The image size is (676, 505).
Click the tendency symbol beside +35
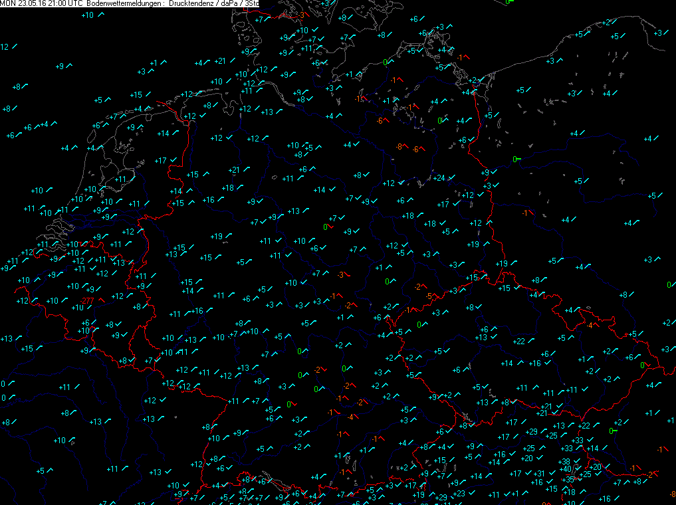580,478
